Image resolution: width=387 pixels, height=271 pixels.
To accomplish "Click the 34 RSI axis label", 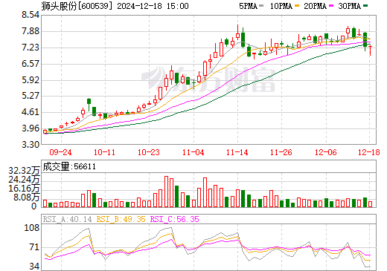I will point(34,267).
